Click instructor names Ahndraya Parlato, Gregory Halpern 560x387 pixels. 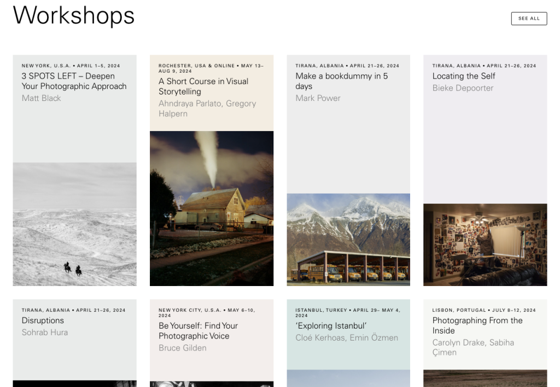[207, 109]
